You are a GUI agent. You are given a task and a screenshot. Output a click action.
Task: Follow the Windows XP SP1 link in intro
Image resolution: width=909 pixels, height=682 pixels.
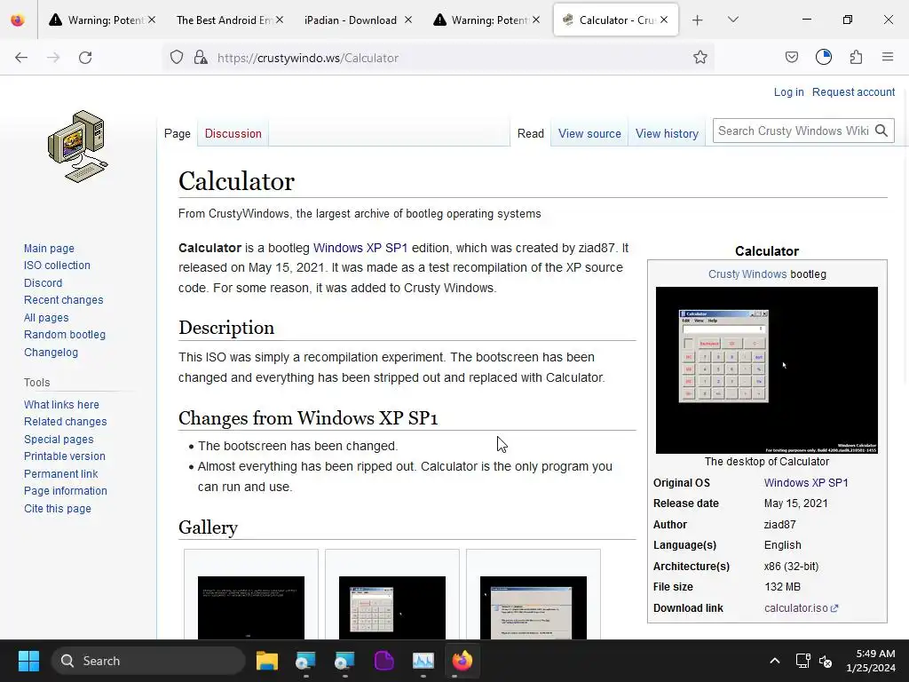click(x=360, y=248)
